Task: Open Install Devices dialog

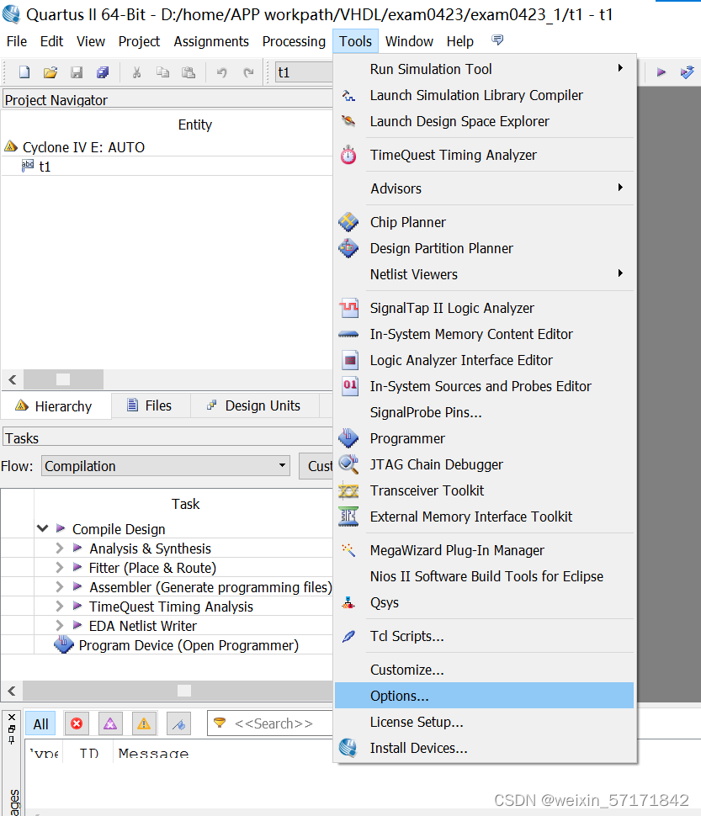Action: (484, 748)
